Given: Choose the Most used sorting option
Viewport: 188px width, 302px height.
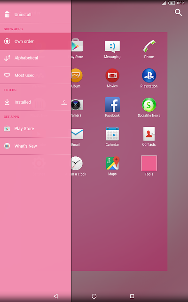Looking at the screenshot, I should [36, 75].
